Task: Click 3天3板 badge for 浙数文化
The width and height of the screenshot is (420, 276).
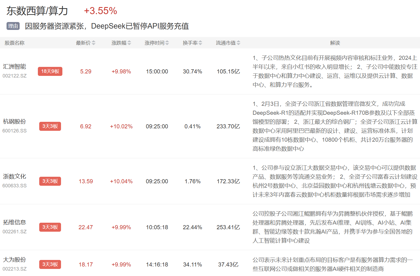Action: [x=50, y=181]
